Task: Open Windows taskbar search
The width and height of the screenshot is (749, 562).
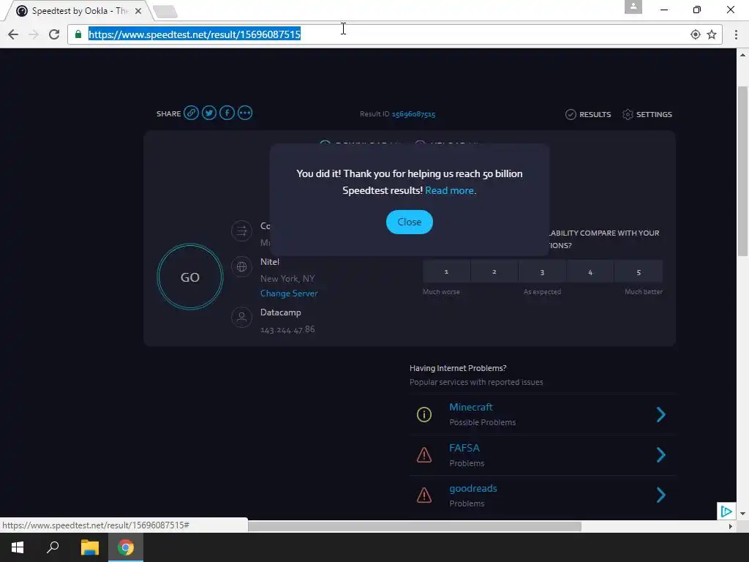Action: 53,547
